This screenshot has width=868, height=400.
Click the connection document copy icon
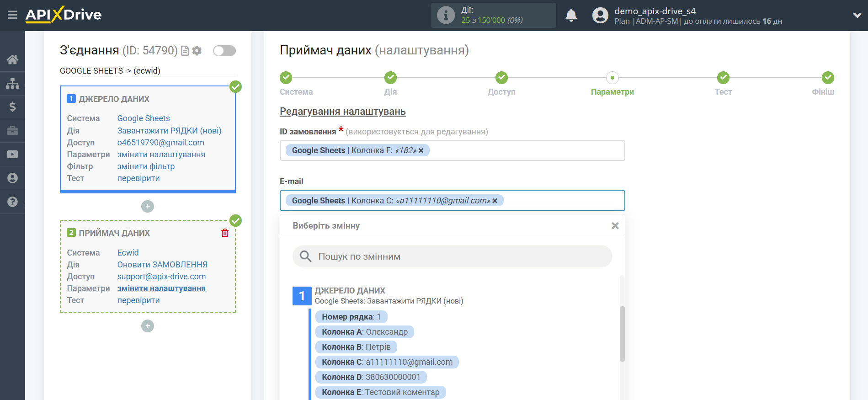185,51
